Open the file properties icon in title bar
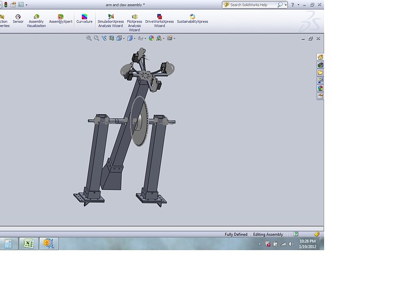408x295 pixels. (13, 5)
